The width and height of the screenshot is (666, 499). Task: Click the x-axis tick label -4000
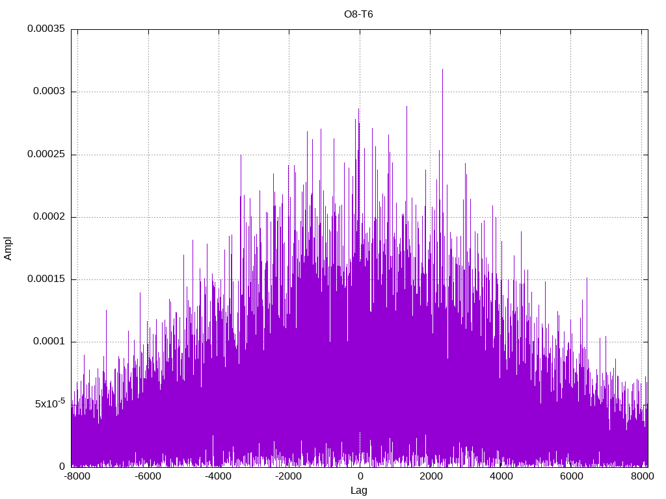click(x=219, y=476)
